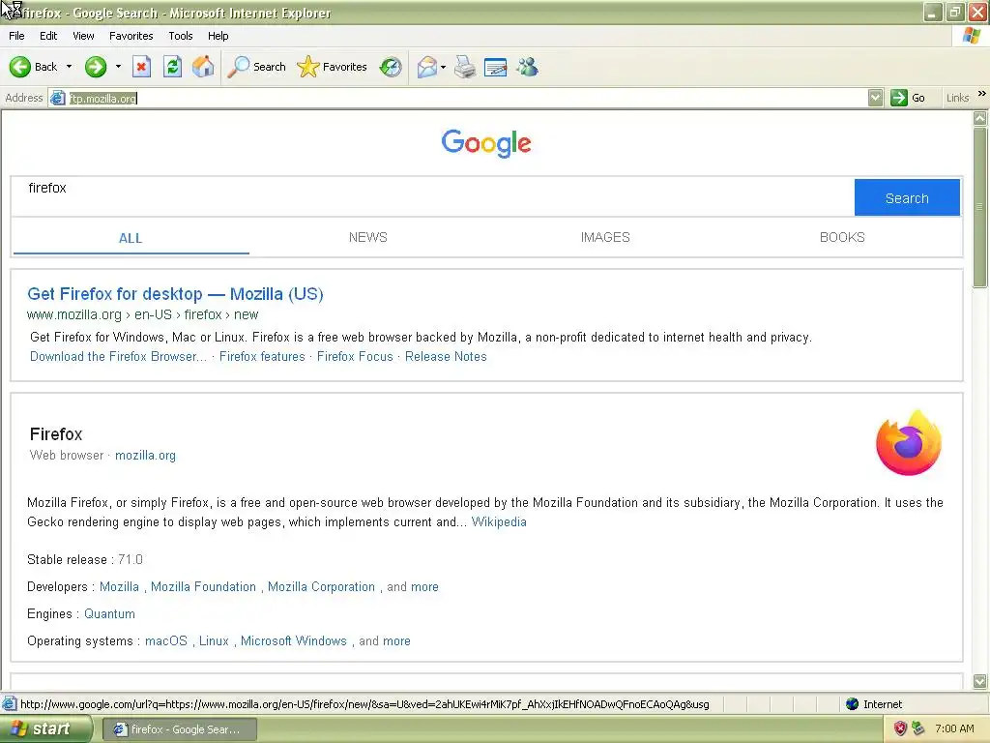Open the Favorites menu
This screenshot has height=743, width=990.
coord(131,36)
